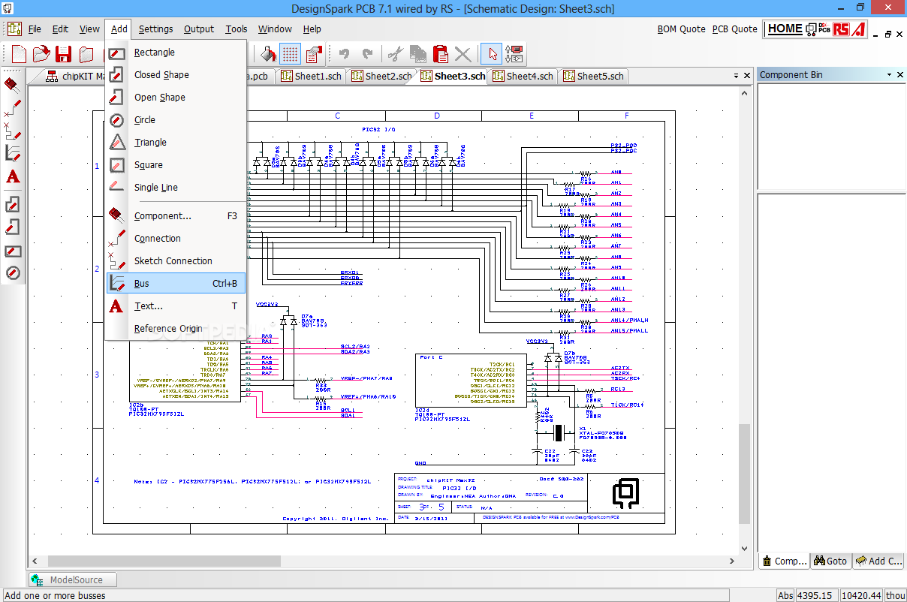Click the HOME link
This screenshot has width=907, height=602.
(x=785, y=29)
